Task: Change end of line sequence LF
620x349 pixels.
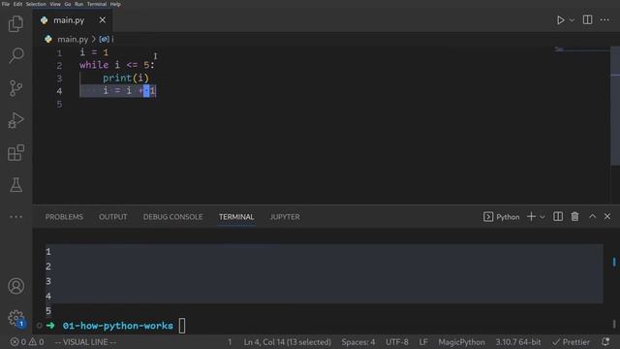Action: point(423,342)
